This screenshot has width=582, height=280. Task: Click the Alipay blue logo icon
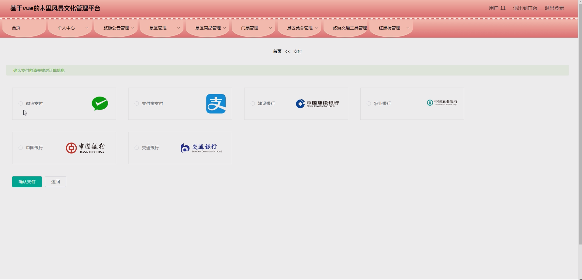pos(216,104)
